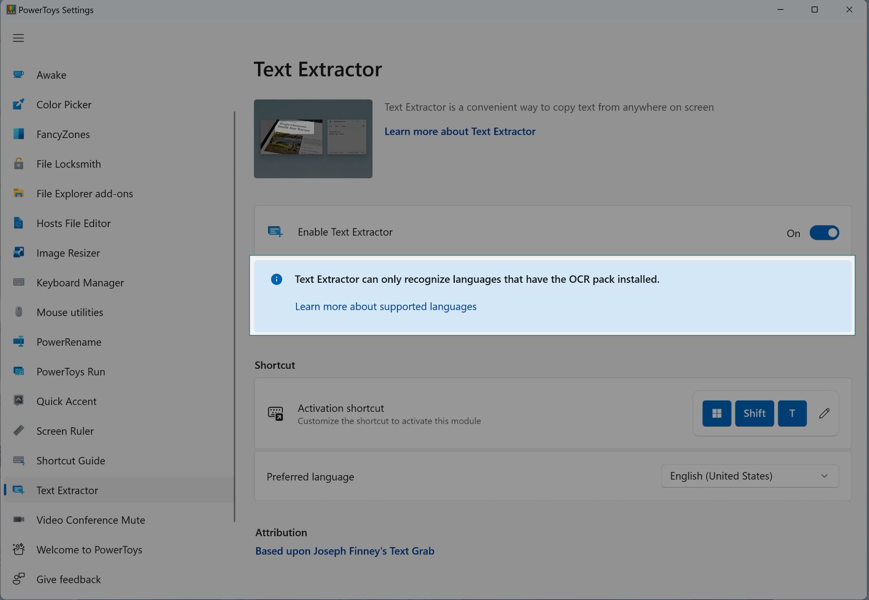
Task: Click the Image Resizer icon
Action: pos(19,252)
